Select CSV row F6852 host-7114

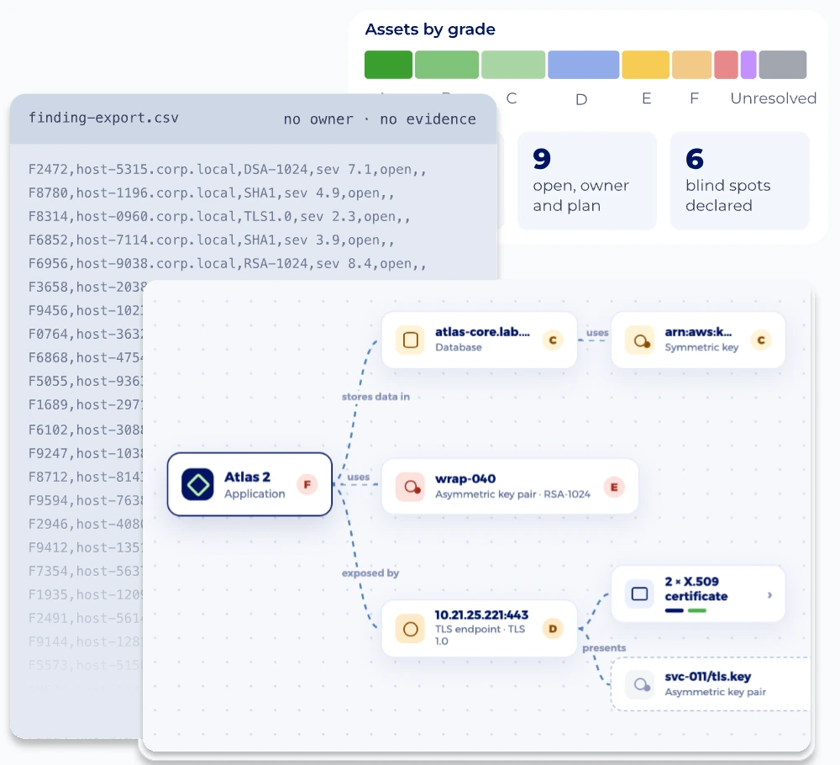coord(211,240)
